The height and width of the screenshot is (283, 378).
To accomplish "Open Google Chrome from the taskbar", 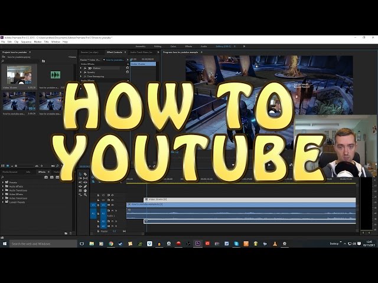I will (111, 243).
